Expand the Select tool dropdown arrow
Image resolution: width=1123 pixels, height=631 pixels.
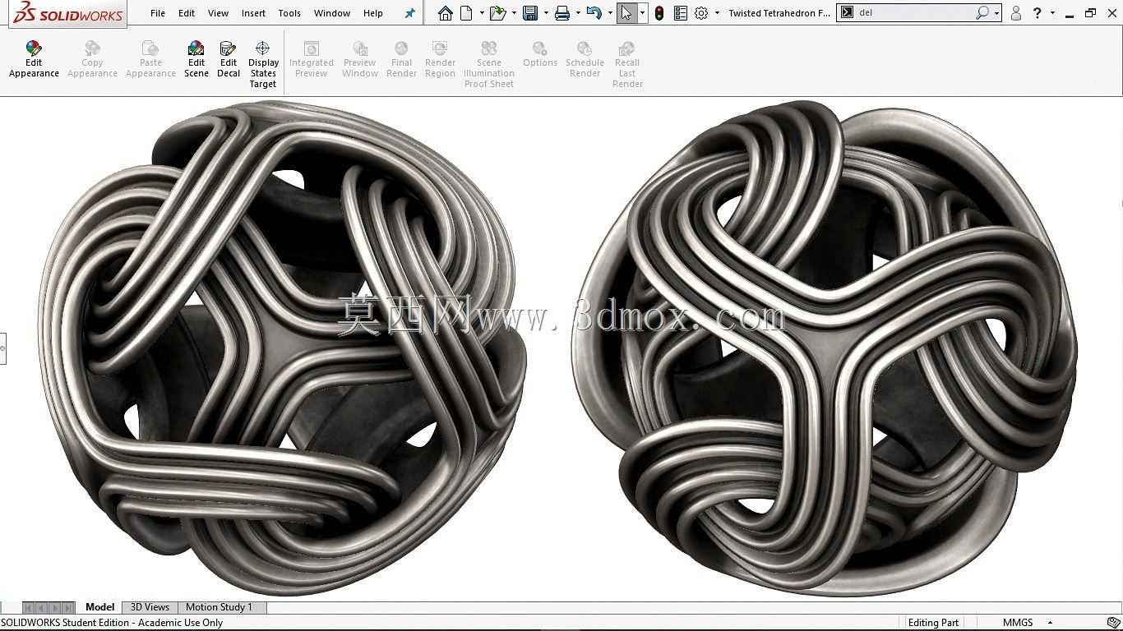642,13
